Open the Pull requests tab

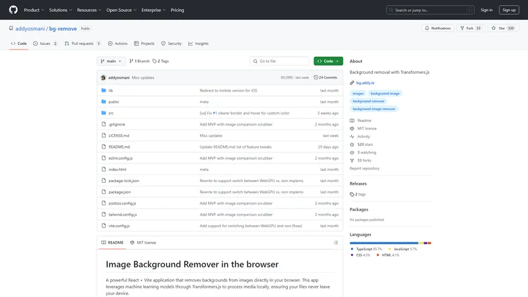(x=82, y=44)
